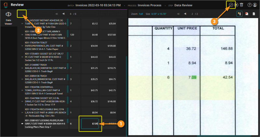Click the quantity 120 cell
The height and width of the screenshot is (137, 260).
click(75, 35)
